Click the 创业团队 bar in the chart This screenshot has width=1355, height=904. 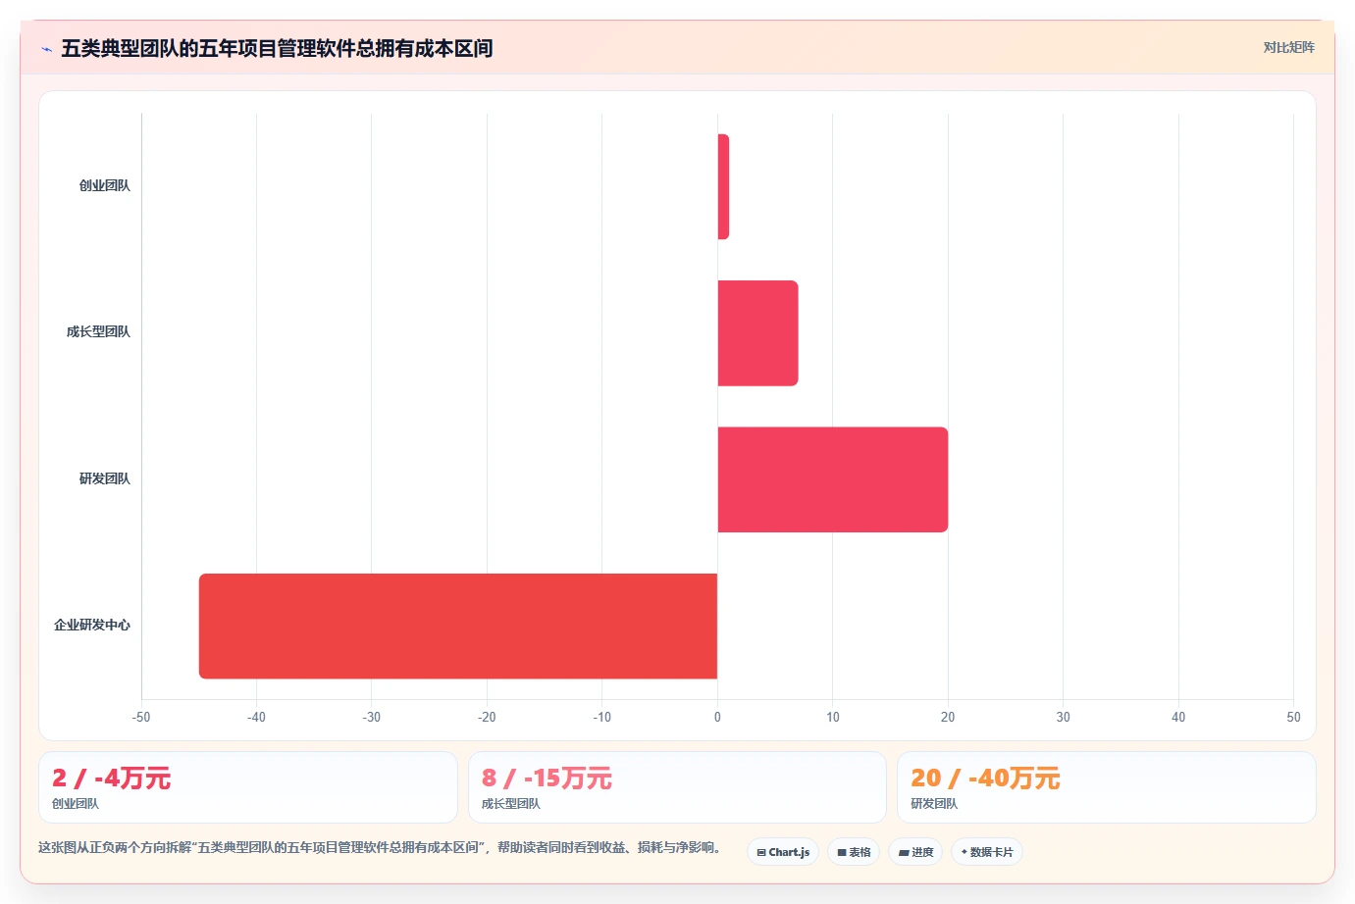click(723, 186)
